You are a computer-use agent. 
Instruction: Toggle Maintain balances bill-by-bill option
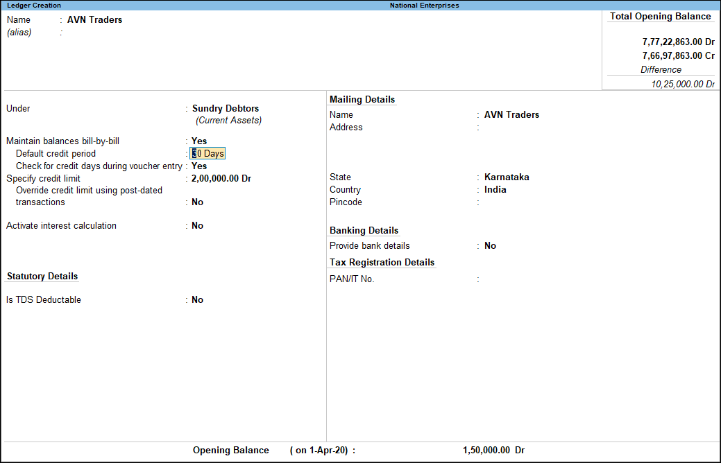tap(199, 141)
